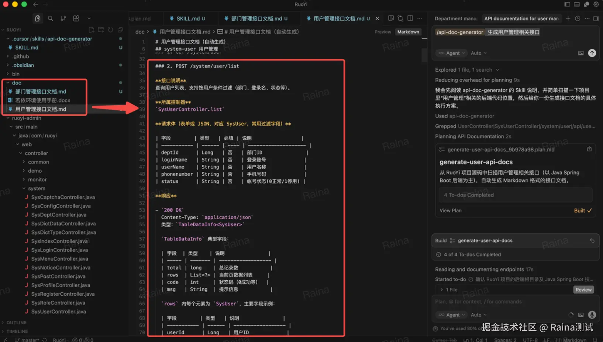
Task: Expand the OUTLINE section
Action: [16, 322]
